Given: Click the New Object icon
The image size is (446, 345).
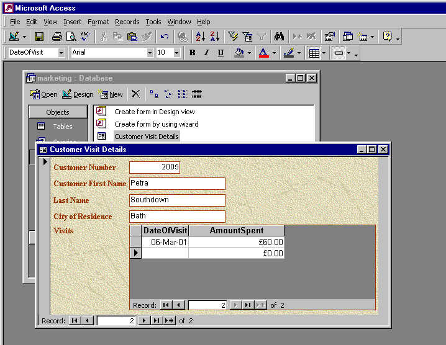Looking at the screenshot, I should [x=362, y=37].
